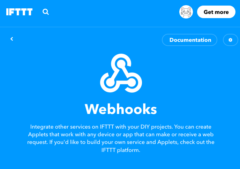Click the Webhooks description paragraph
This screenshot has height=169, width=240.
coord(121,138)
